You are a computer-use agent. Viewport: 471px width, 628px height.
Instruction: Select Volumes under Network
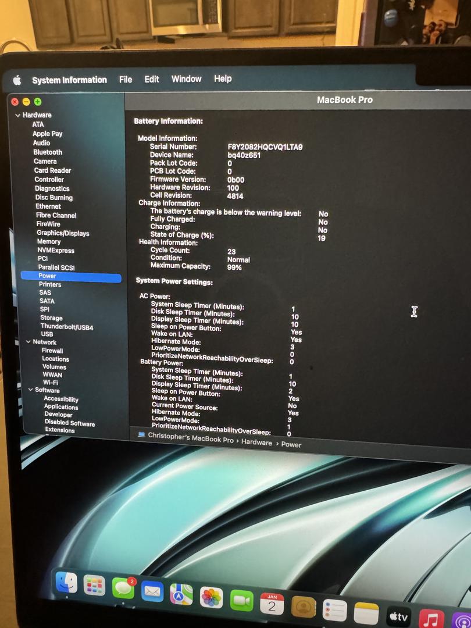[54, 367]
